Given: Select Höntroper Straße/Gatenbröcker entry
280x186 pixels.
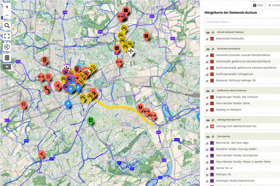Looking at the screenshot, I should pyautogui.click(x=235, y=181).
